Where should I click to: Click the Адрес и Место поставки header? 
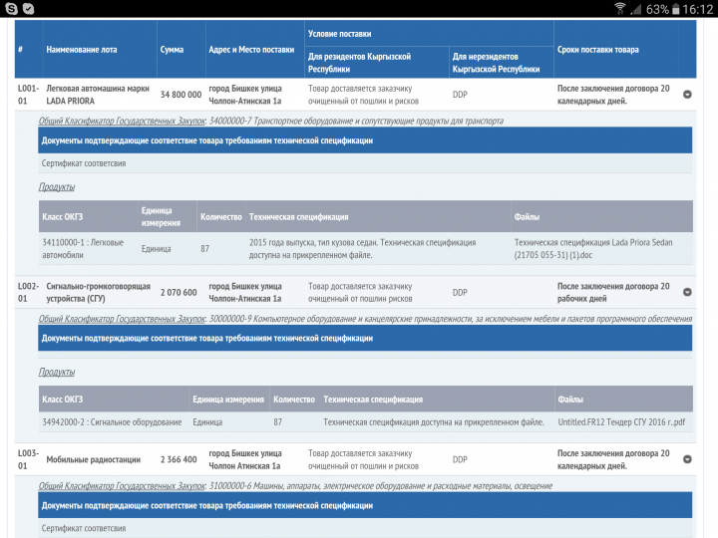click(251, 50)
